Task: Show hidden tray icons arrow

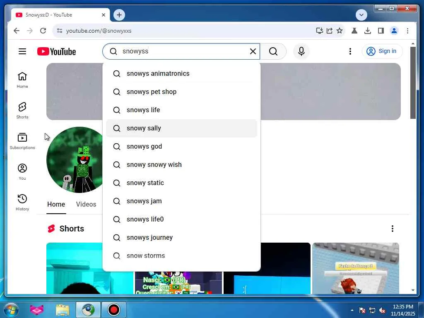Action: [x=352, y=310]
